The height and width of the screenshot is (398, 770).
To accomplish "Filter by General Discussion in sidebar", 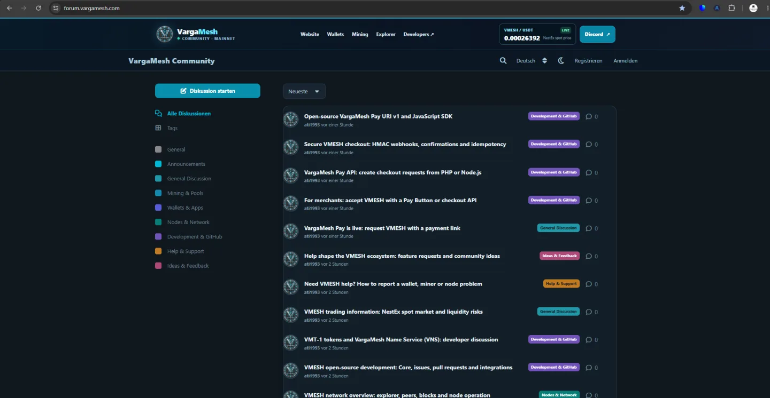I will point(183,179).
